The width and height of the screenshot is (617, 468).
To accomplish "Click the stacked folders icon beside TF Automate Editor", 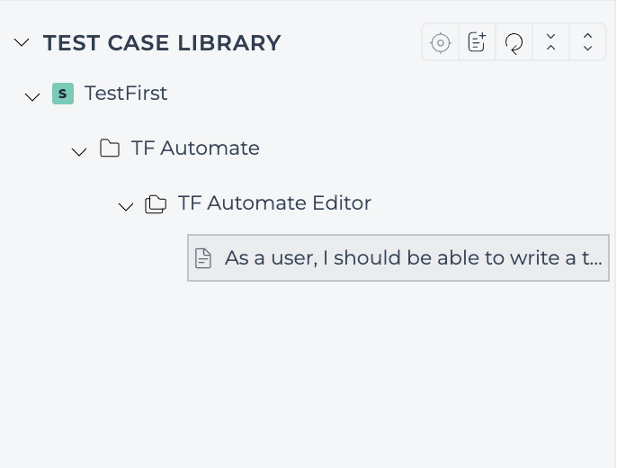I will (156, 204).
